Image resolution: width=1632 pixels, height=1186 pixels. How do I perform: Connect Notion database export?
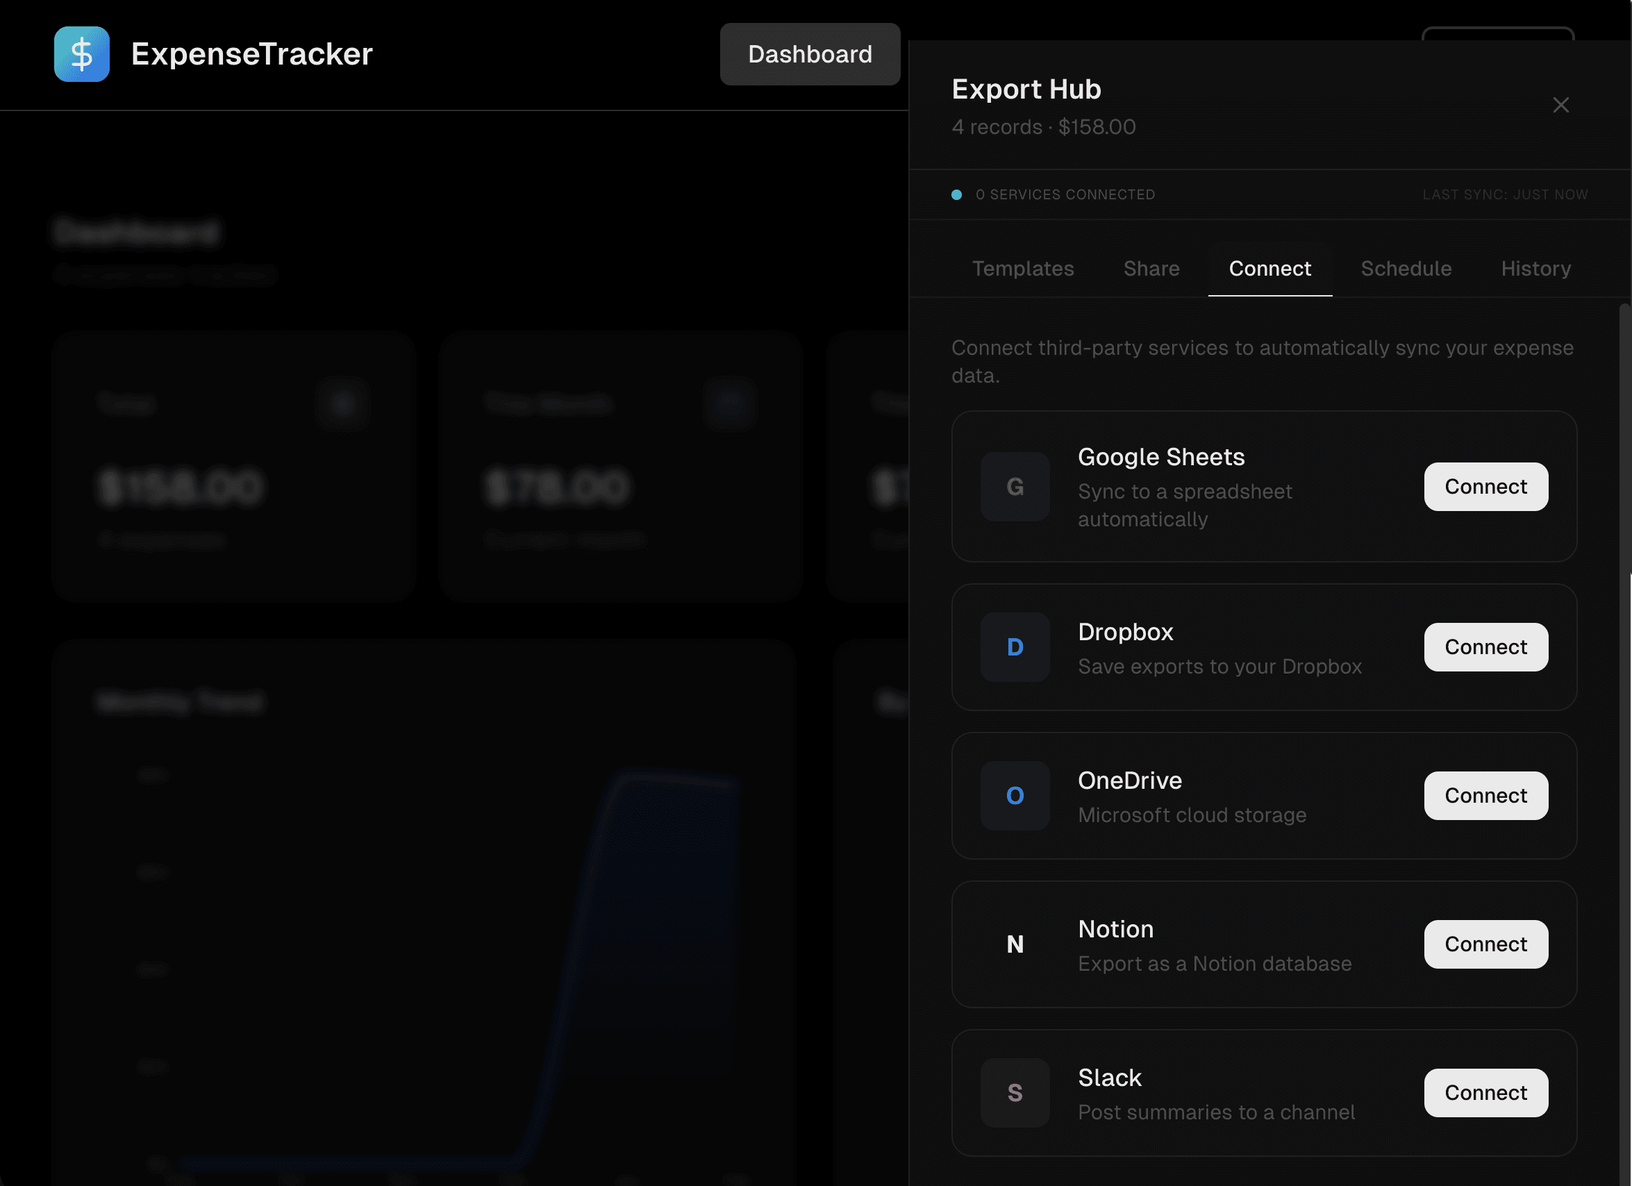pyautogui.click(x=1485, y=944)
